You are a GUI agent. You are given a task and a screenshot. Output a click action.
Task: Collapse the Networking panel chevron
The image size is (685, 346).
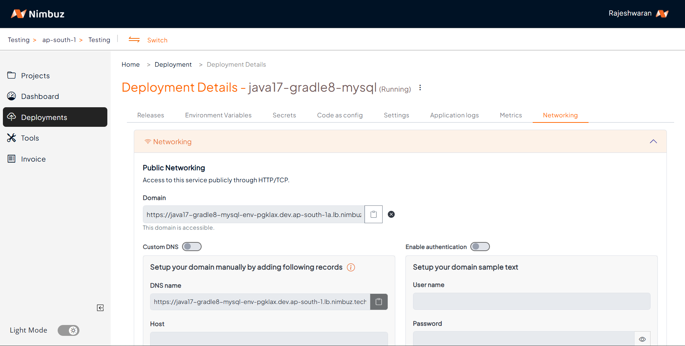(x=653, y=142)
